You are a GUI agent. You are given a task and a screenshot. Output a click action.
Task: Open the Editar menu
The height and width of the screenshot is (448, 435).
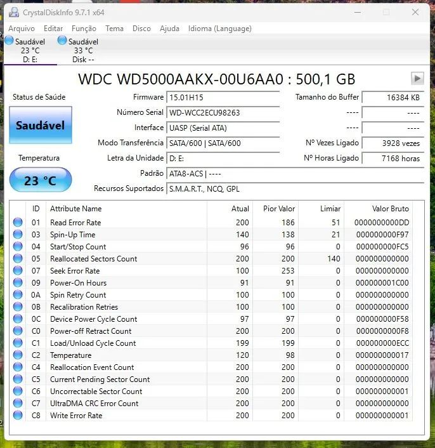pyautogui.click(x=53, y=29)
